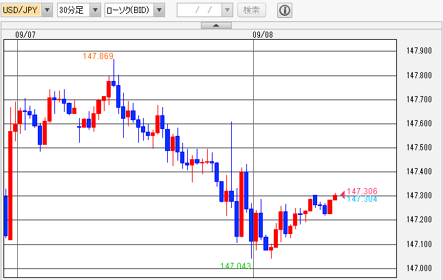Click the 検索 search button

click(252, 10)
